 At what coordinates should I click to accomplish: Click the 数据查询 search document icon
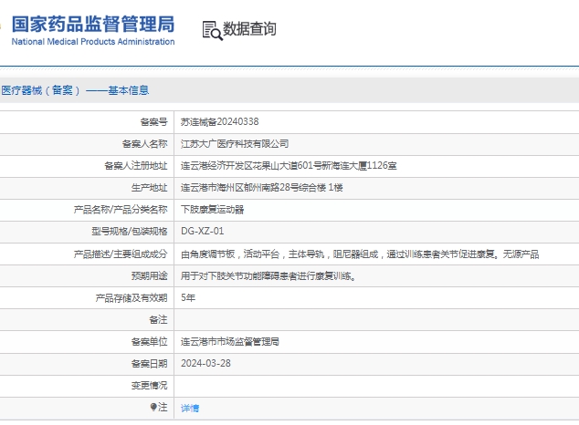212,30
